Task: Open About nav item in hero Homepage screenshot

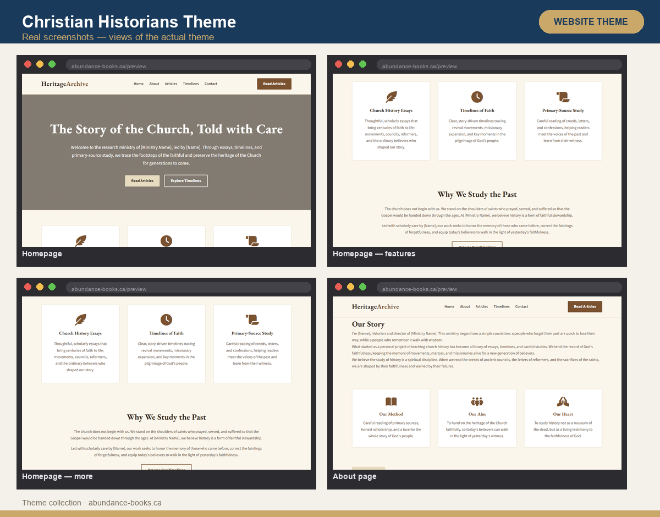Action: [x=154, y=84]
